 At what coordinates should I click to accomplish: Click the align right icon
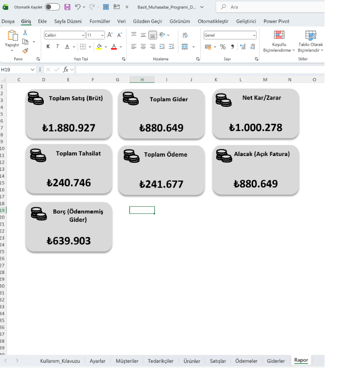click(x=152, y=47)
